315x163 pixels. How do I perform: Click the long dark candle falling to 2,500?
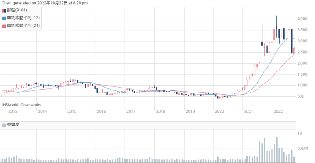[x=292, y=41]
